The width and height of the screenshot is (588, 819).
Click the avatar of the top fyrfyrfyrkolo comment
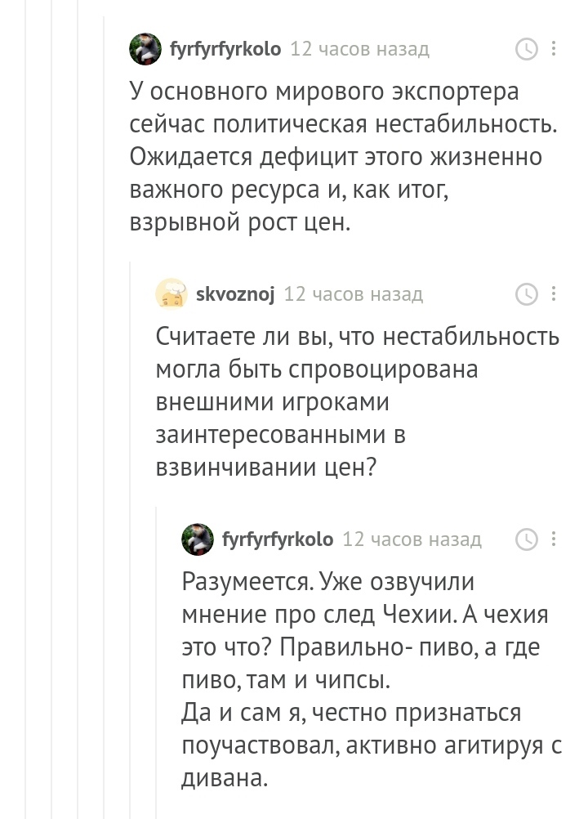coord(145,49)
